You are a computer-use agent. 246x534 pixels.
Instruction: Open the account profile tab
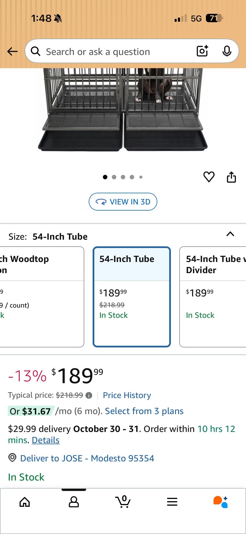pos(74,502)
